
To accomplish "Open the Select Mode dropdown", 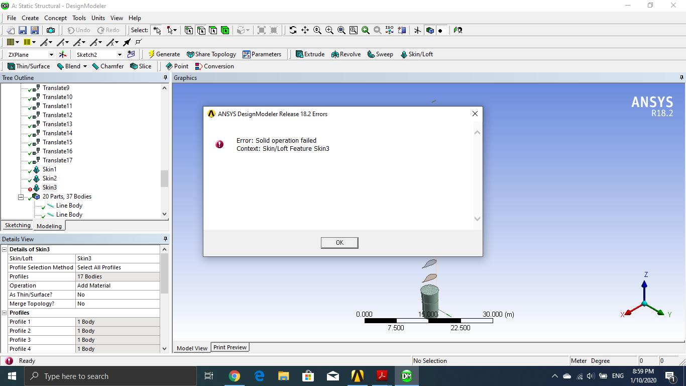I will point(175,30).
